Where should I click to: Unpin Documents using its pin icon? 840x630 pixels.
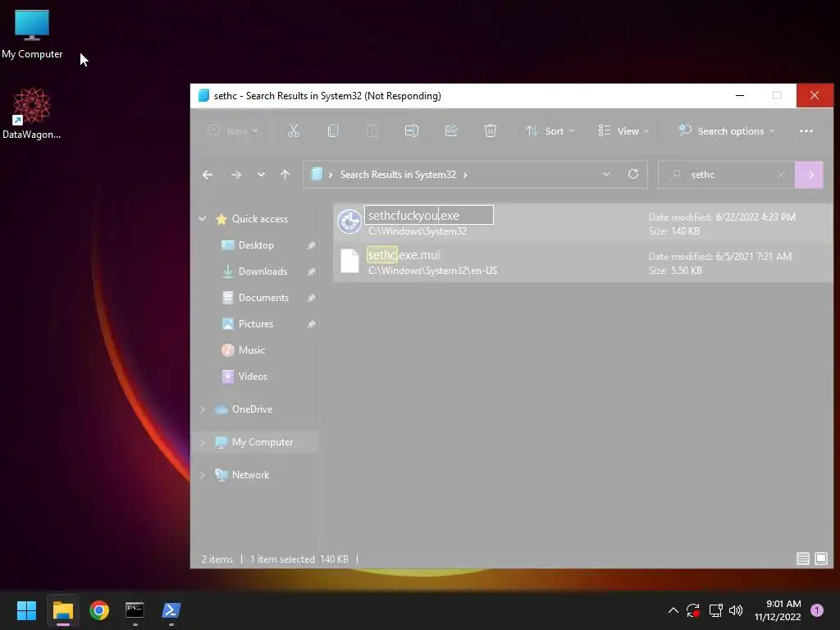click(x=311, y=298)
